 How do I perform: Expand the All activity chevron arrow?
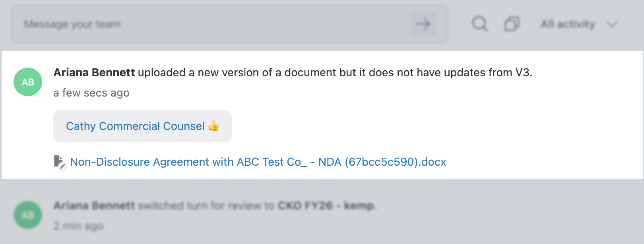pyautogui.click(x=612, y=24)
